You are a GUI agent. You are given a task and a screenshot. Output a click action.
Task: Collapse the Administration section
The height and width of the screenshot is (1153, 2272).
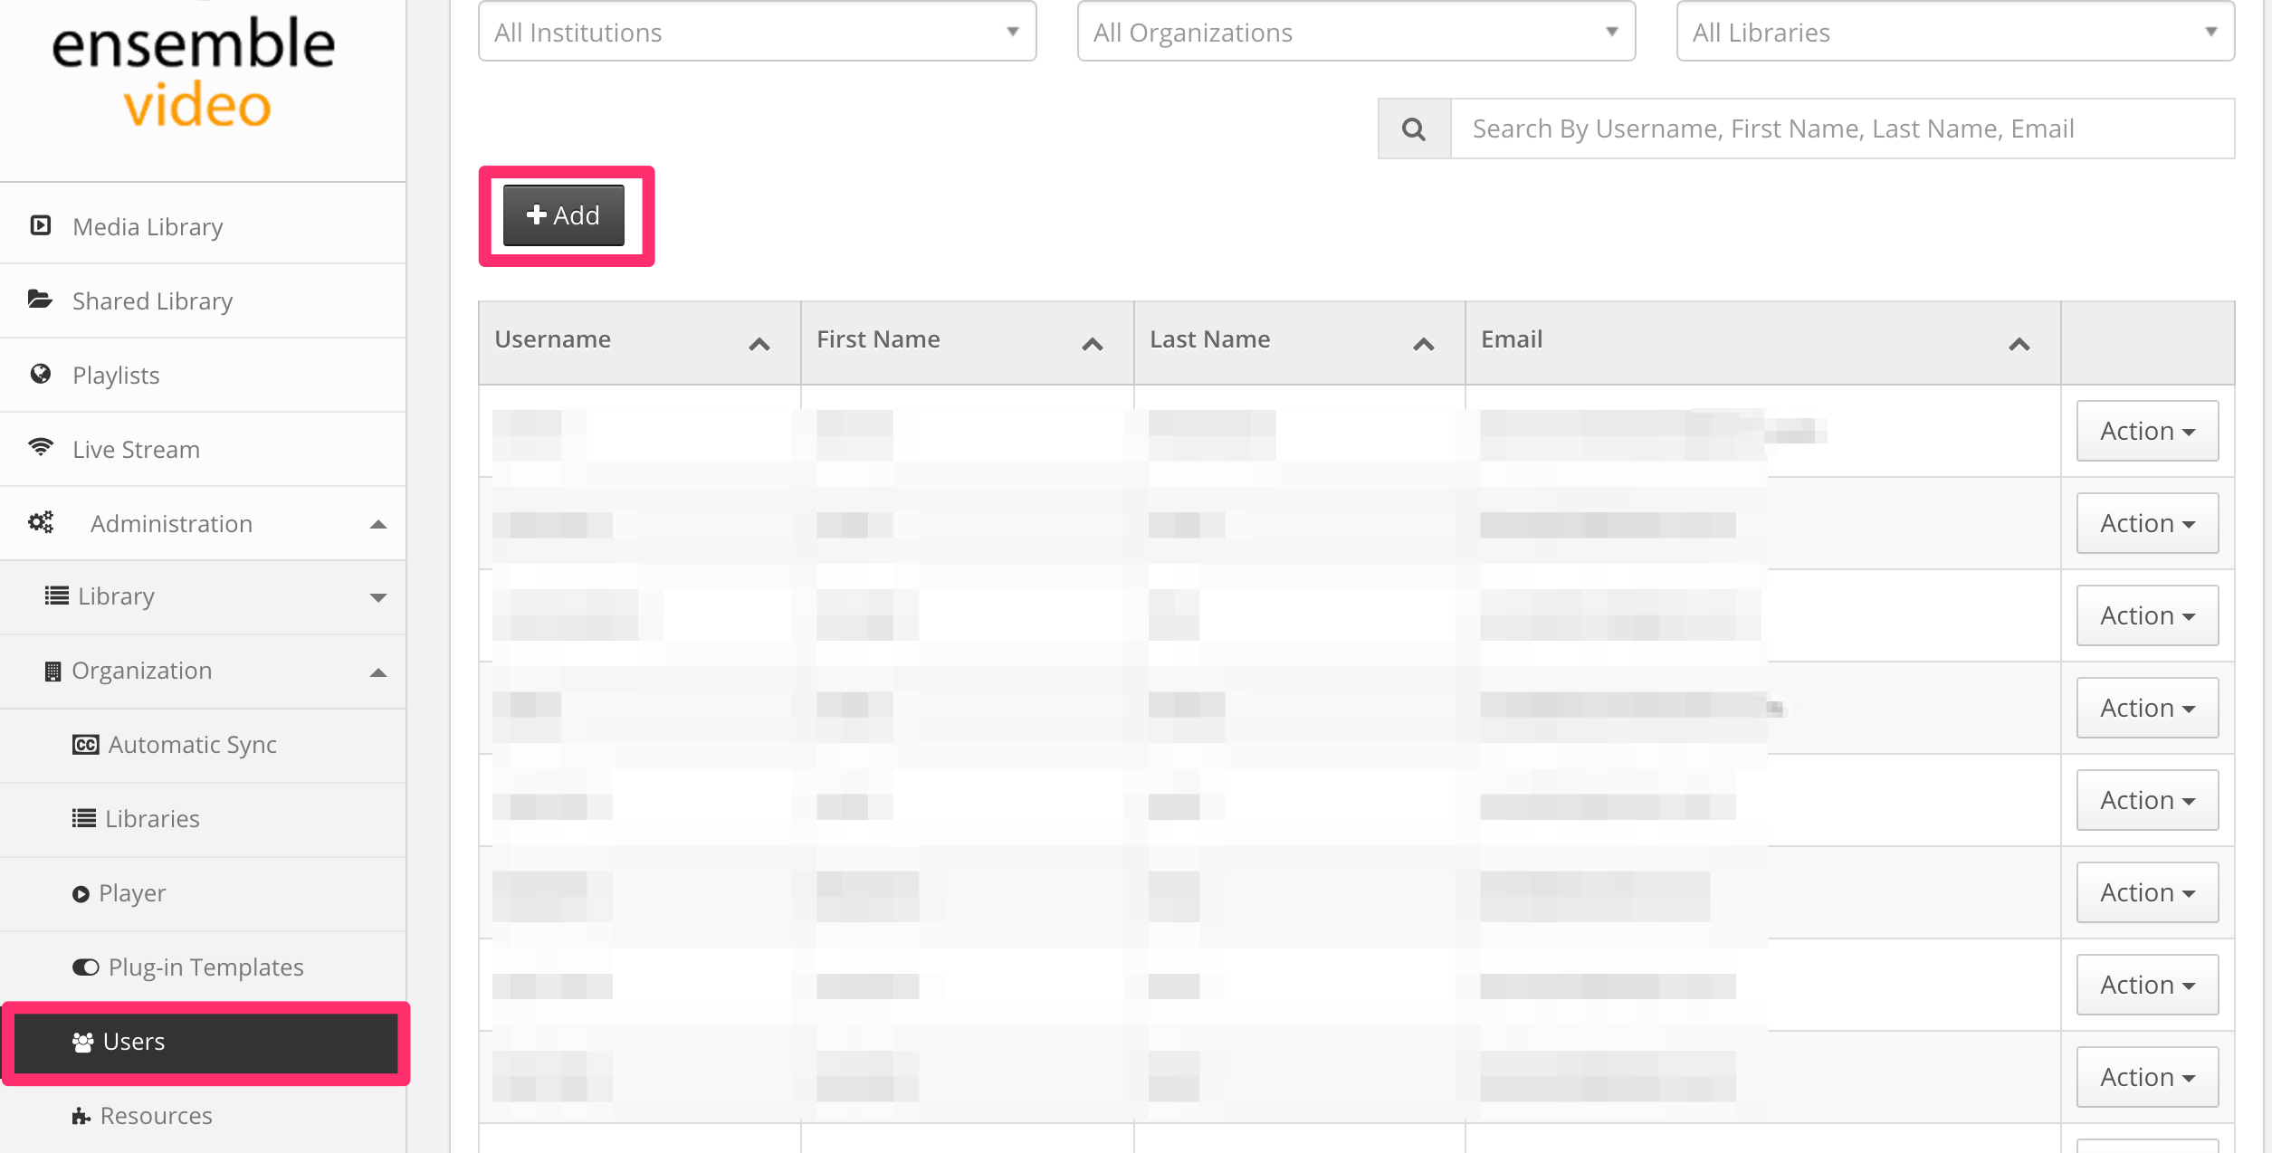[379, 523]
